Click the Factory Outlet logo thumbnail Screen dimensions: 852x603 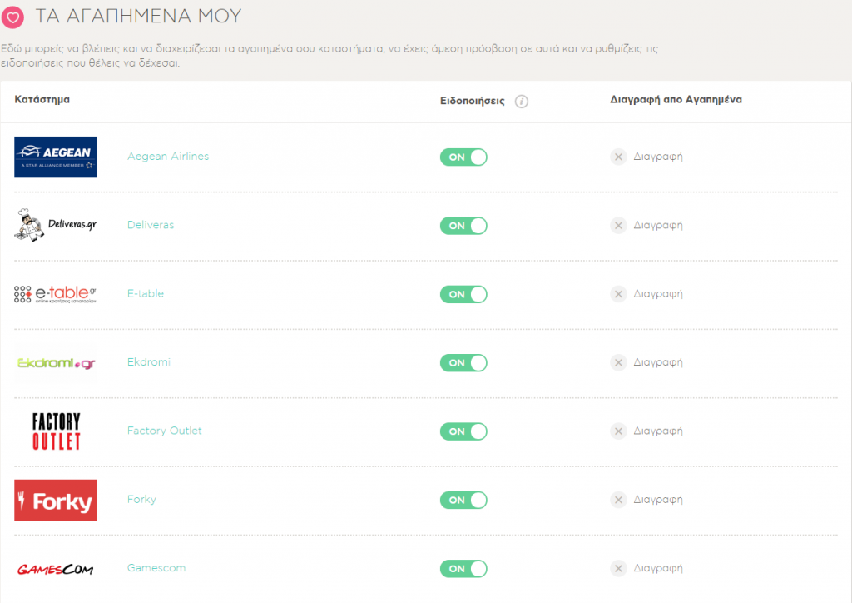point(56,431)
